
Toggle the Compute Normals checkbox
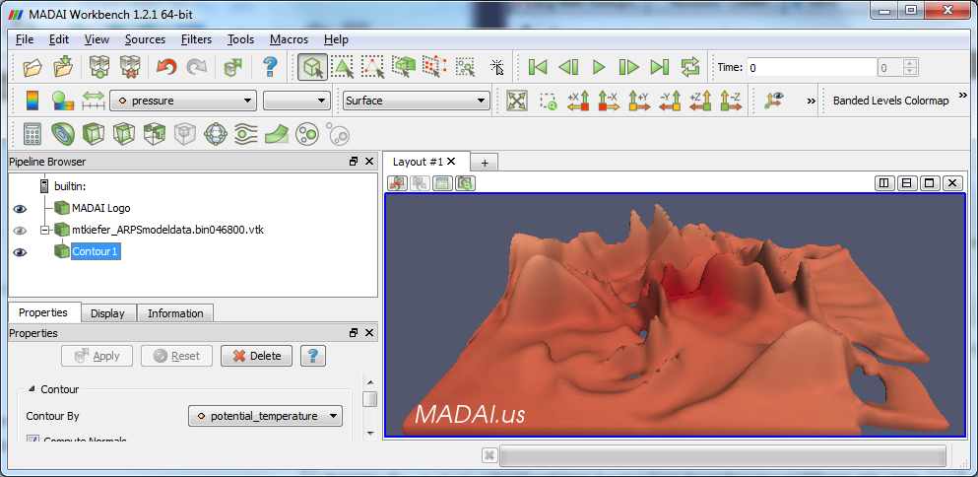click(x=33, y=439)
